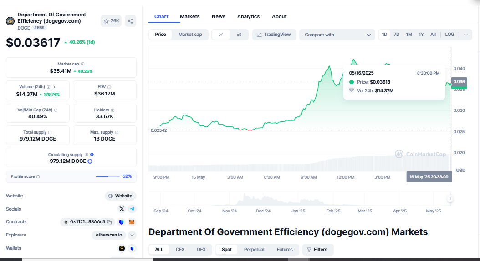
Task: Click the share icon button
Action: pos(130,21)
